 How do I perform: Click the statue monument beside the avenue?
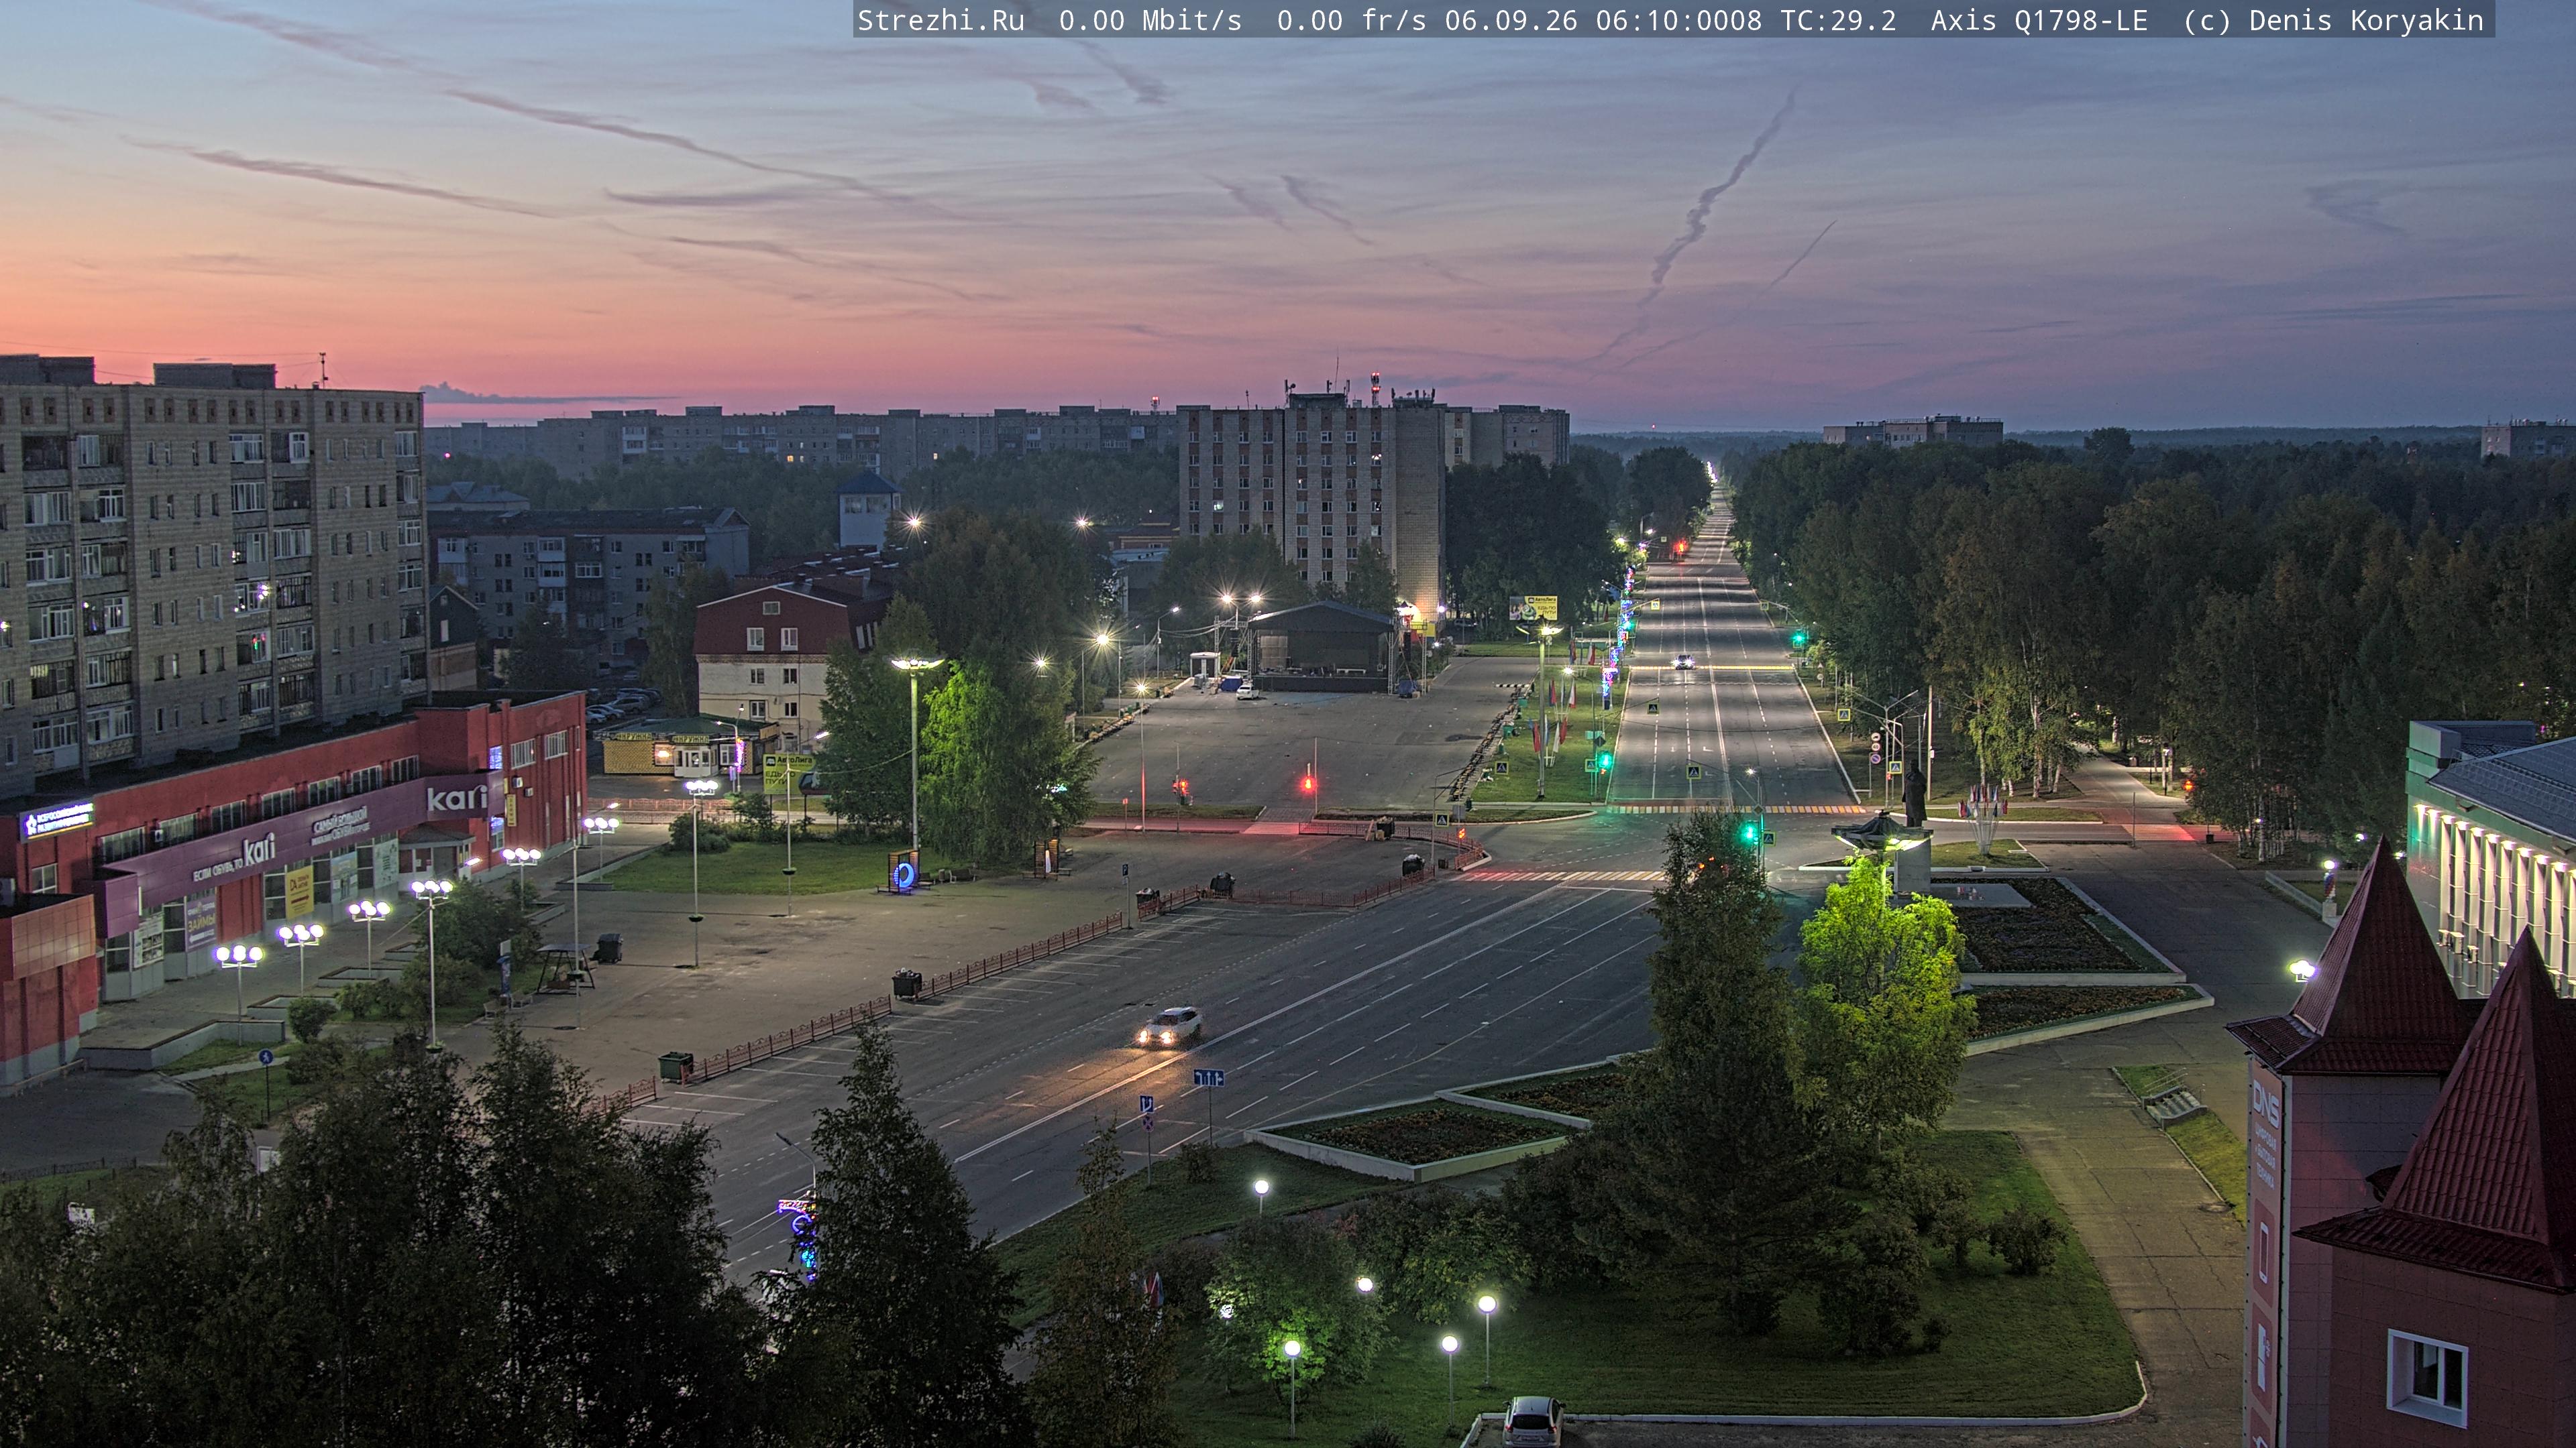coord(1913,794)
